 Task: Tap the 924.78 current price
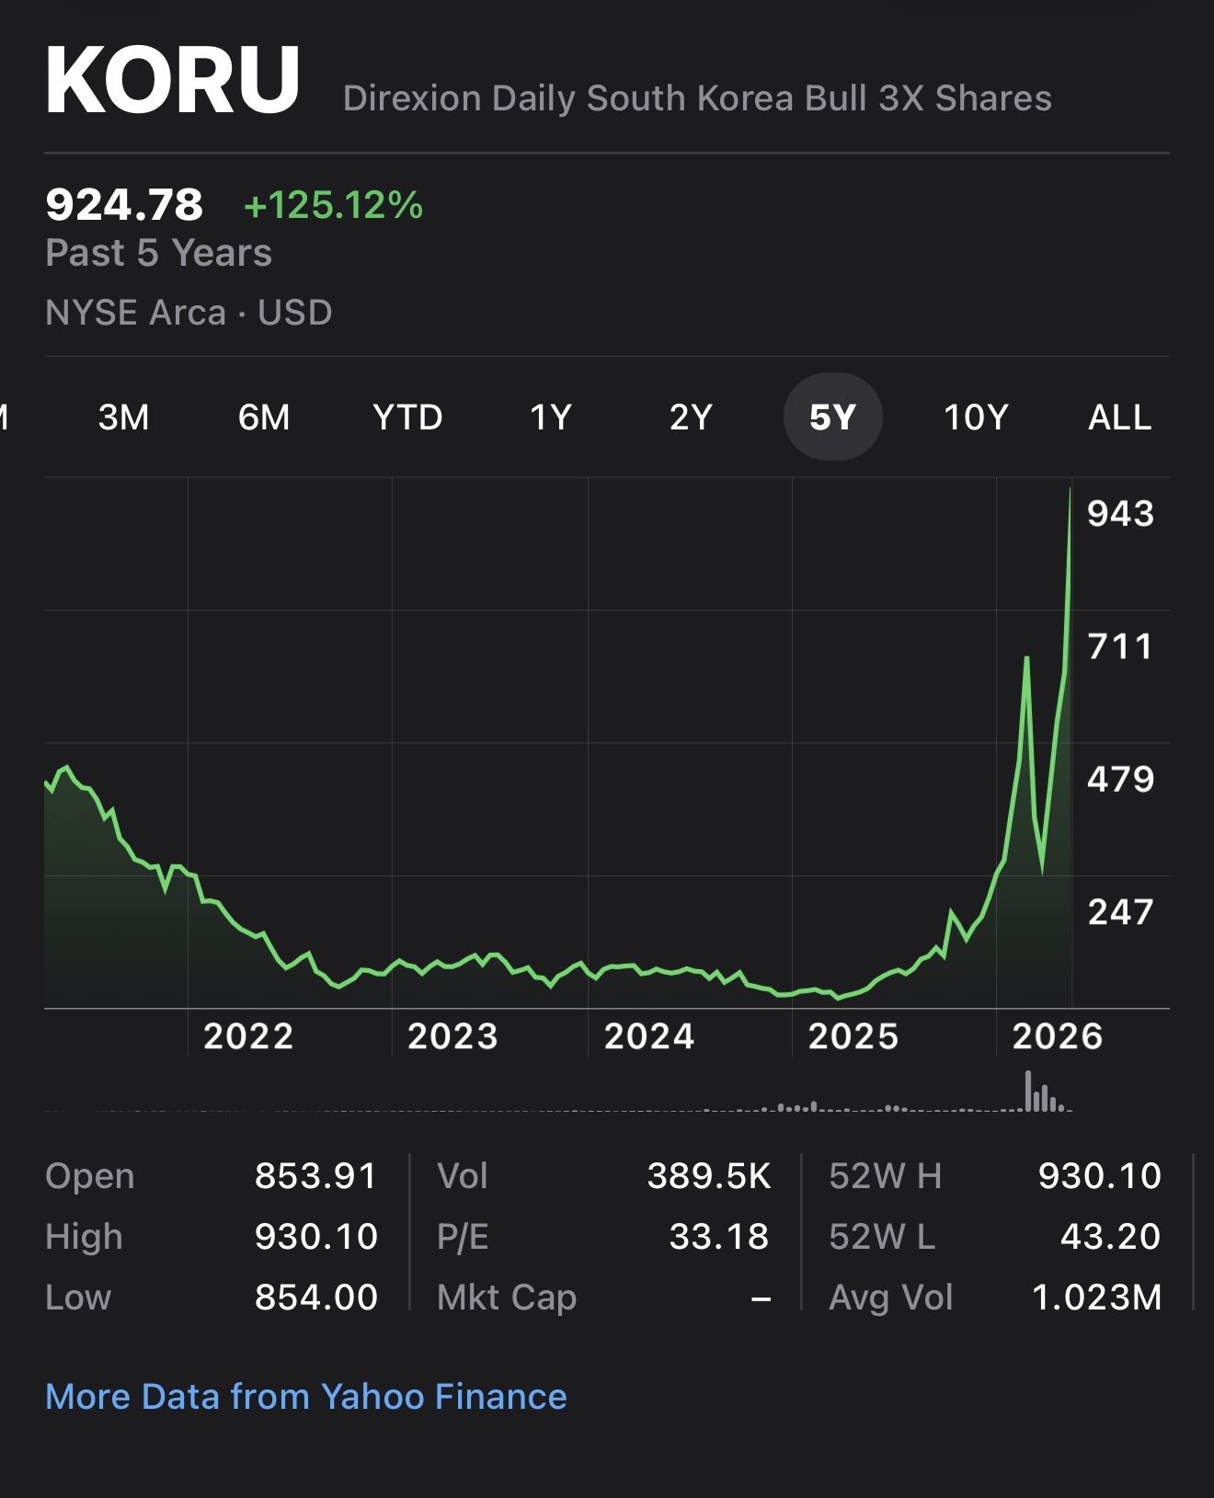pyautogui.click(x=124, y=204)
